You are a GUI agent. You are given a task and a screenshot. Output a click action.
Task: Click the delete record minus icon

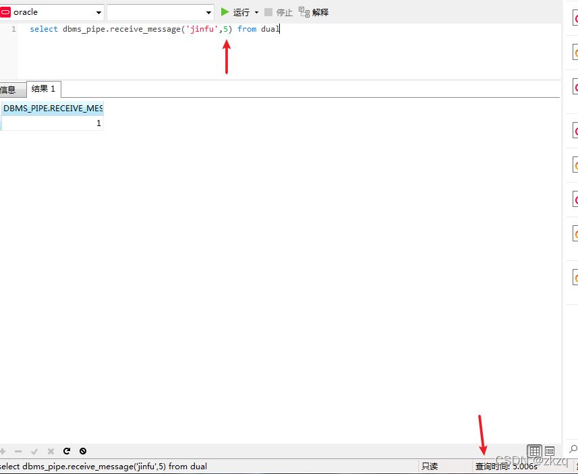tap(18, 451)
